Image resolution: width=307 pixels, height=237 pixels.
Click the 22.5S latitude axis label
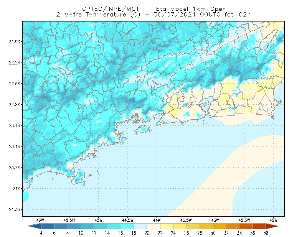(x=15, y=84)
